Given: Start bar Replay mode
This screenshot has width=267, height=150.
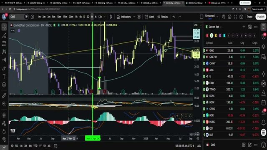Looking at the screenshot, I should click(162, 17).
